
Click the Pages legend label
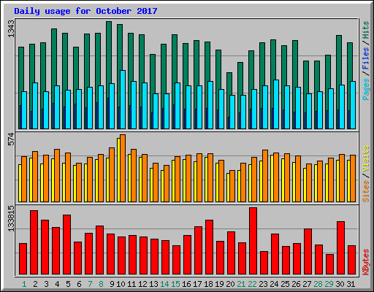pos(366,89)
